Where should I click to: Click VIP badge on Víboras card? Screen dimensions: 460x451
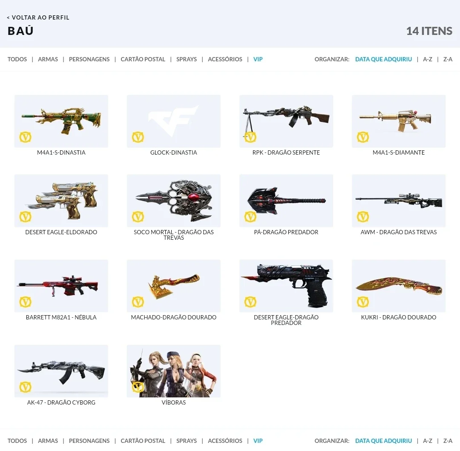click(x=138, y=387)
